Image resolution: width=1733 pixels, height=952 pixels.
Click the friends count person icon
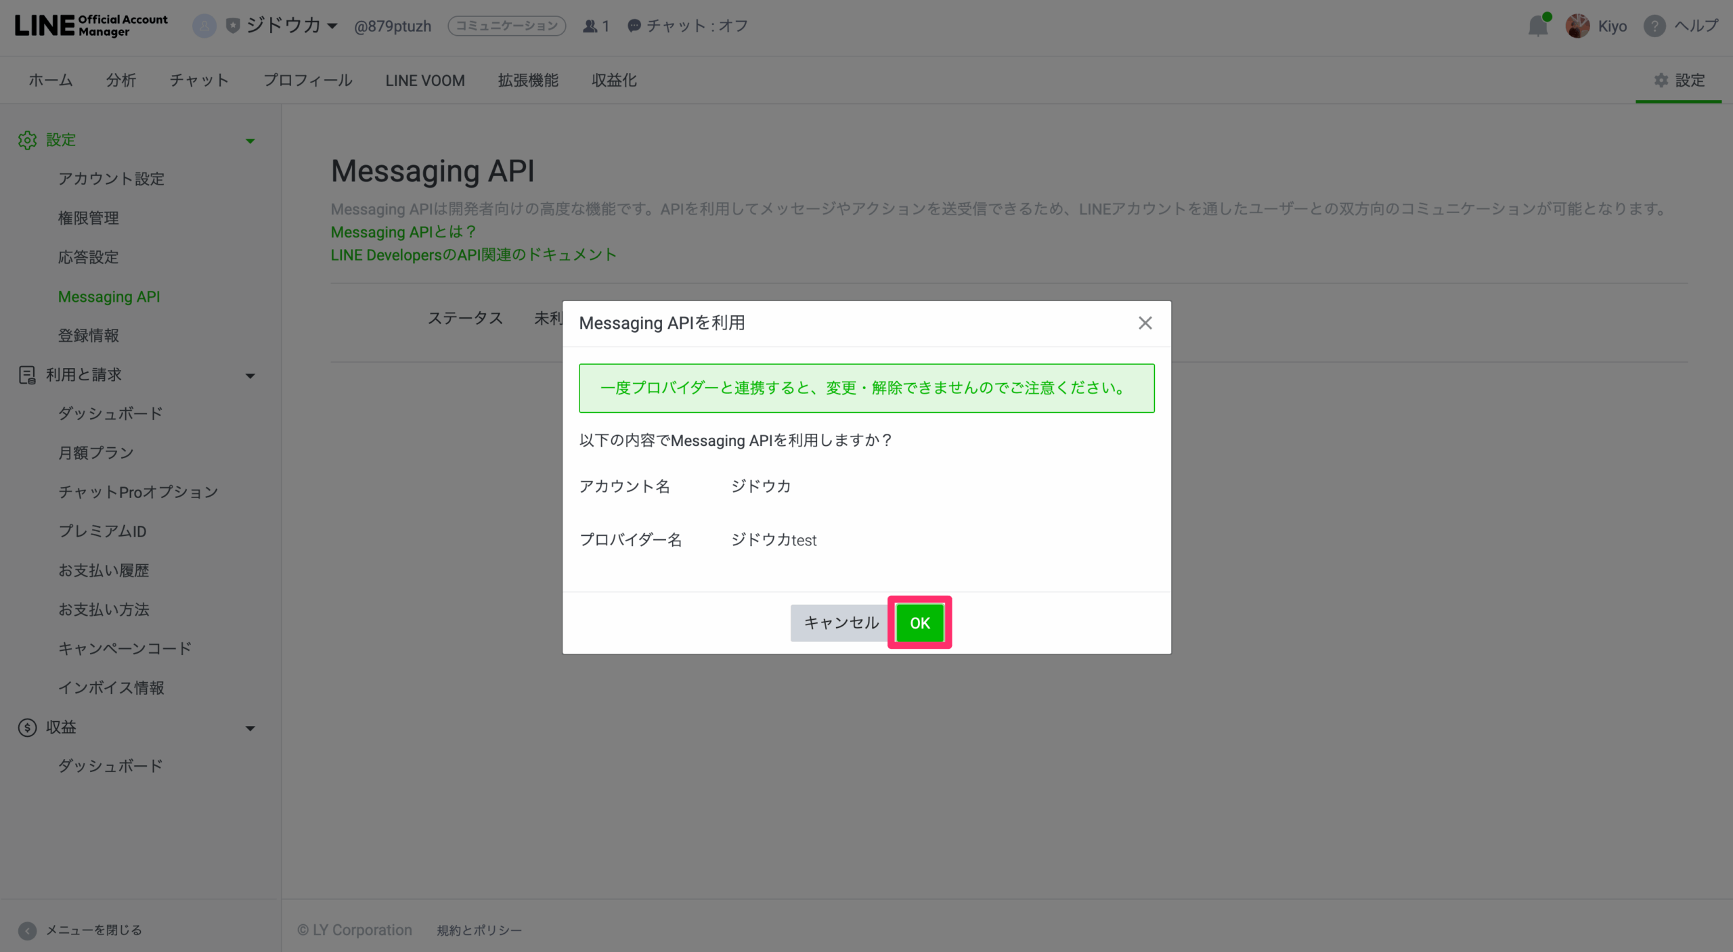(x=590, y=26)
